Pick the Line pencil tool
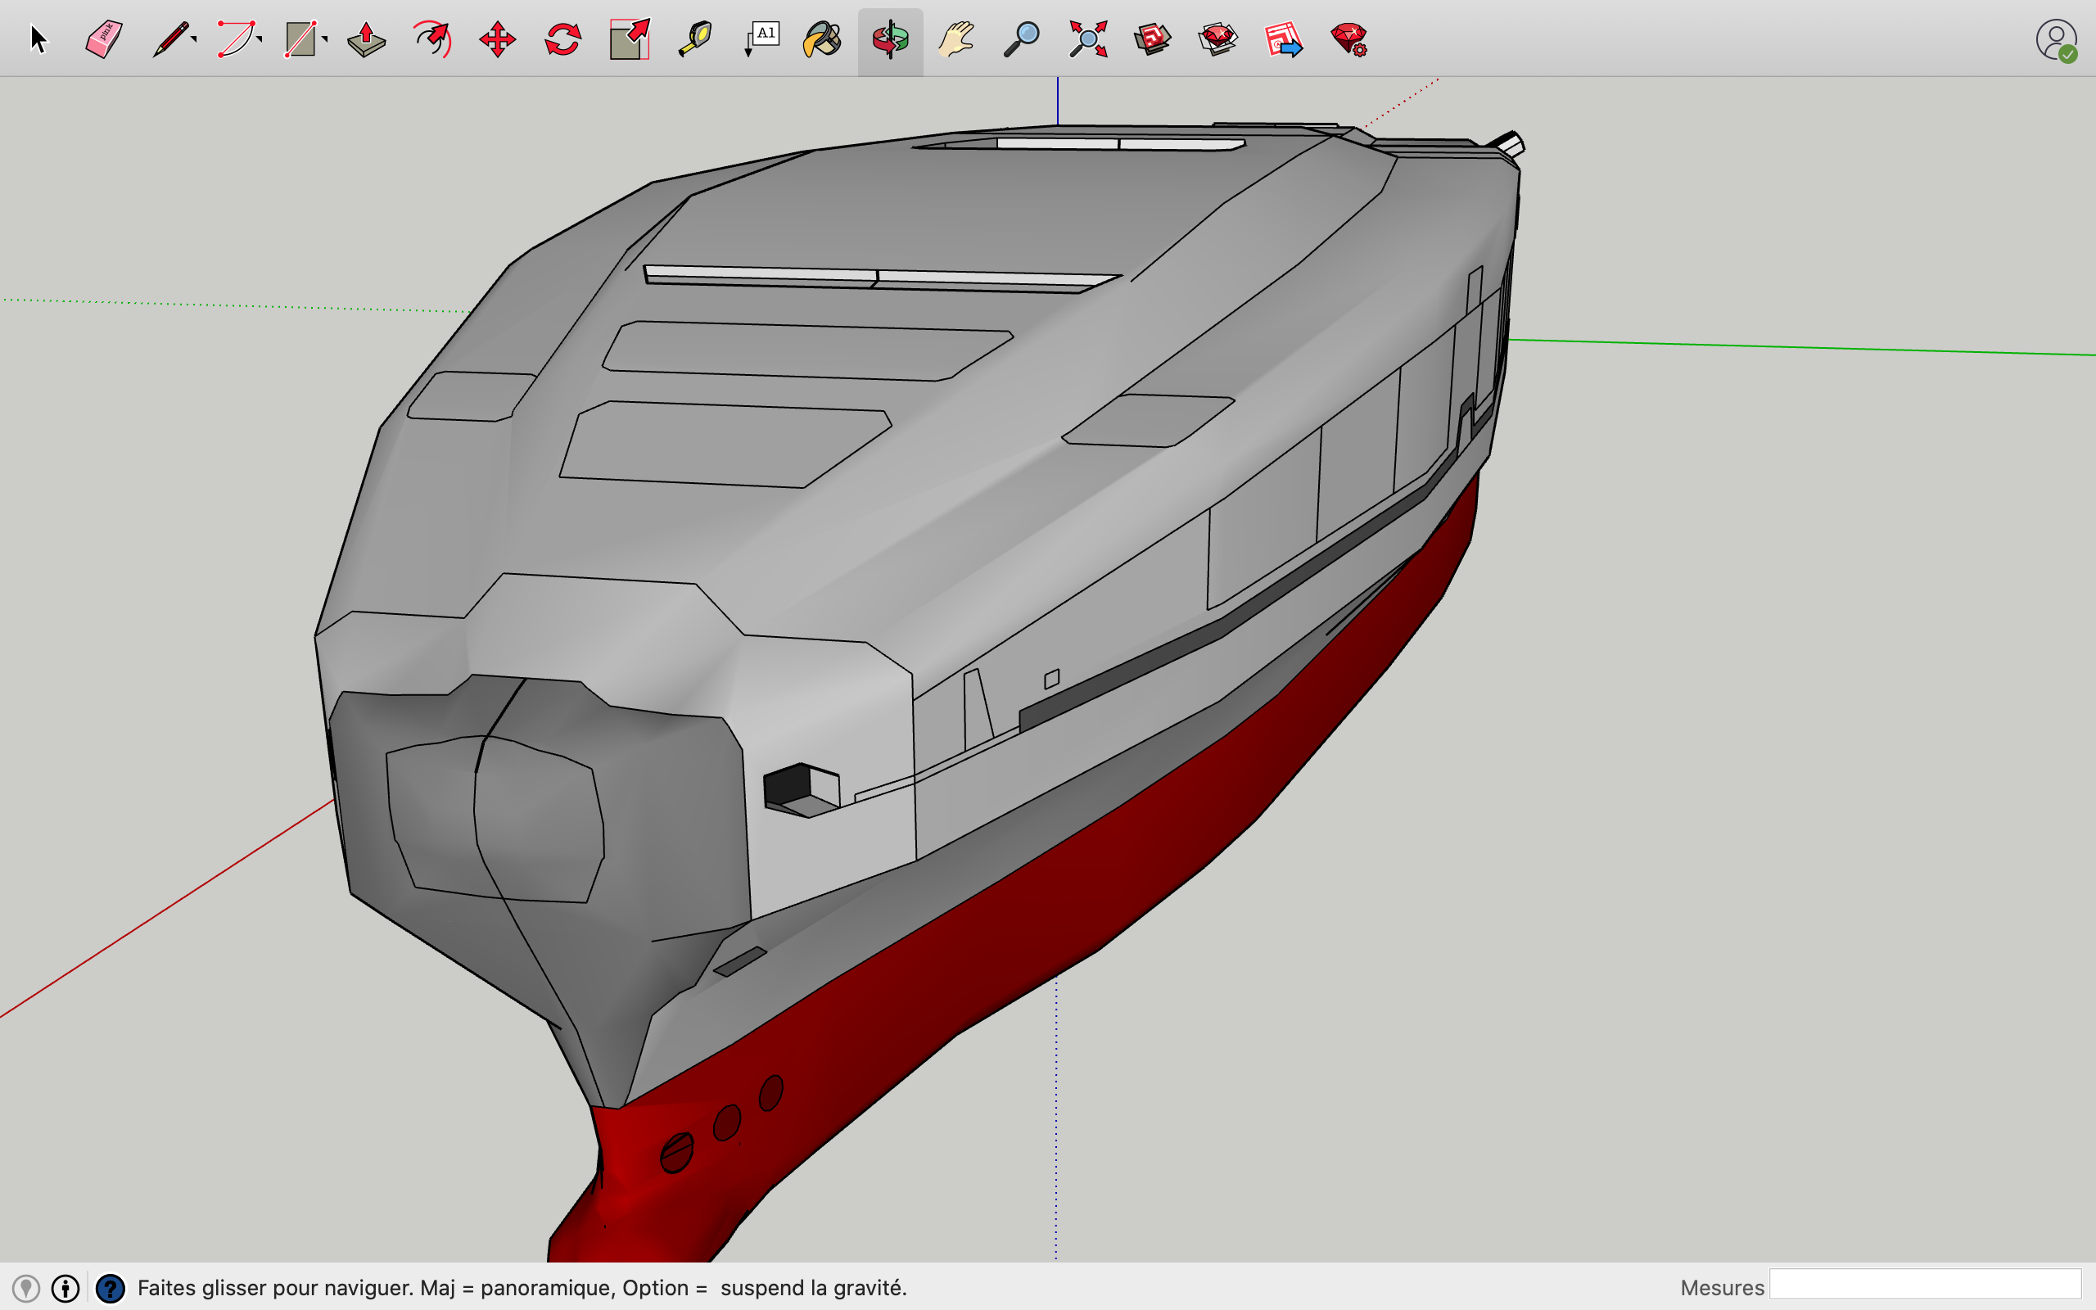2096x1310 pixels. pyautogui.click(x=169, y=39)
